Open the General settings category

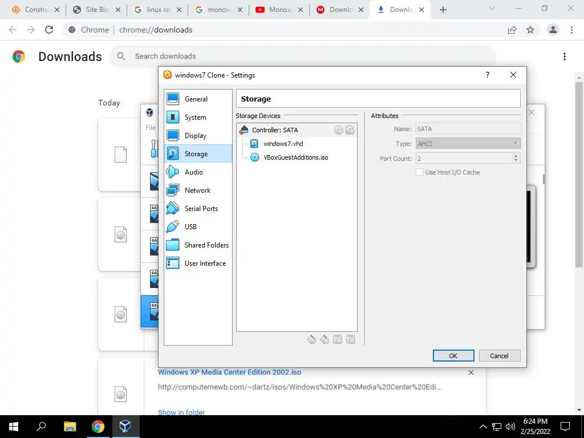pyautogui.click(x=198, y=99)
